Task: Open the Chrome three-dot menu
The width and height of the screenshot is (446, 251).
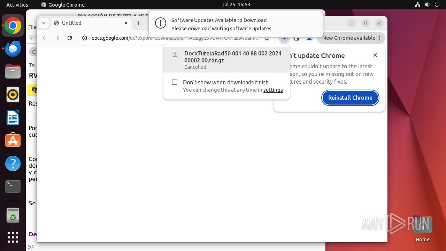Action: 380,38
